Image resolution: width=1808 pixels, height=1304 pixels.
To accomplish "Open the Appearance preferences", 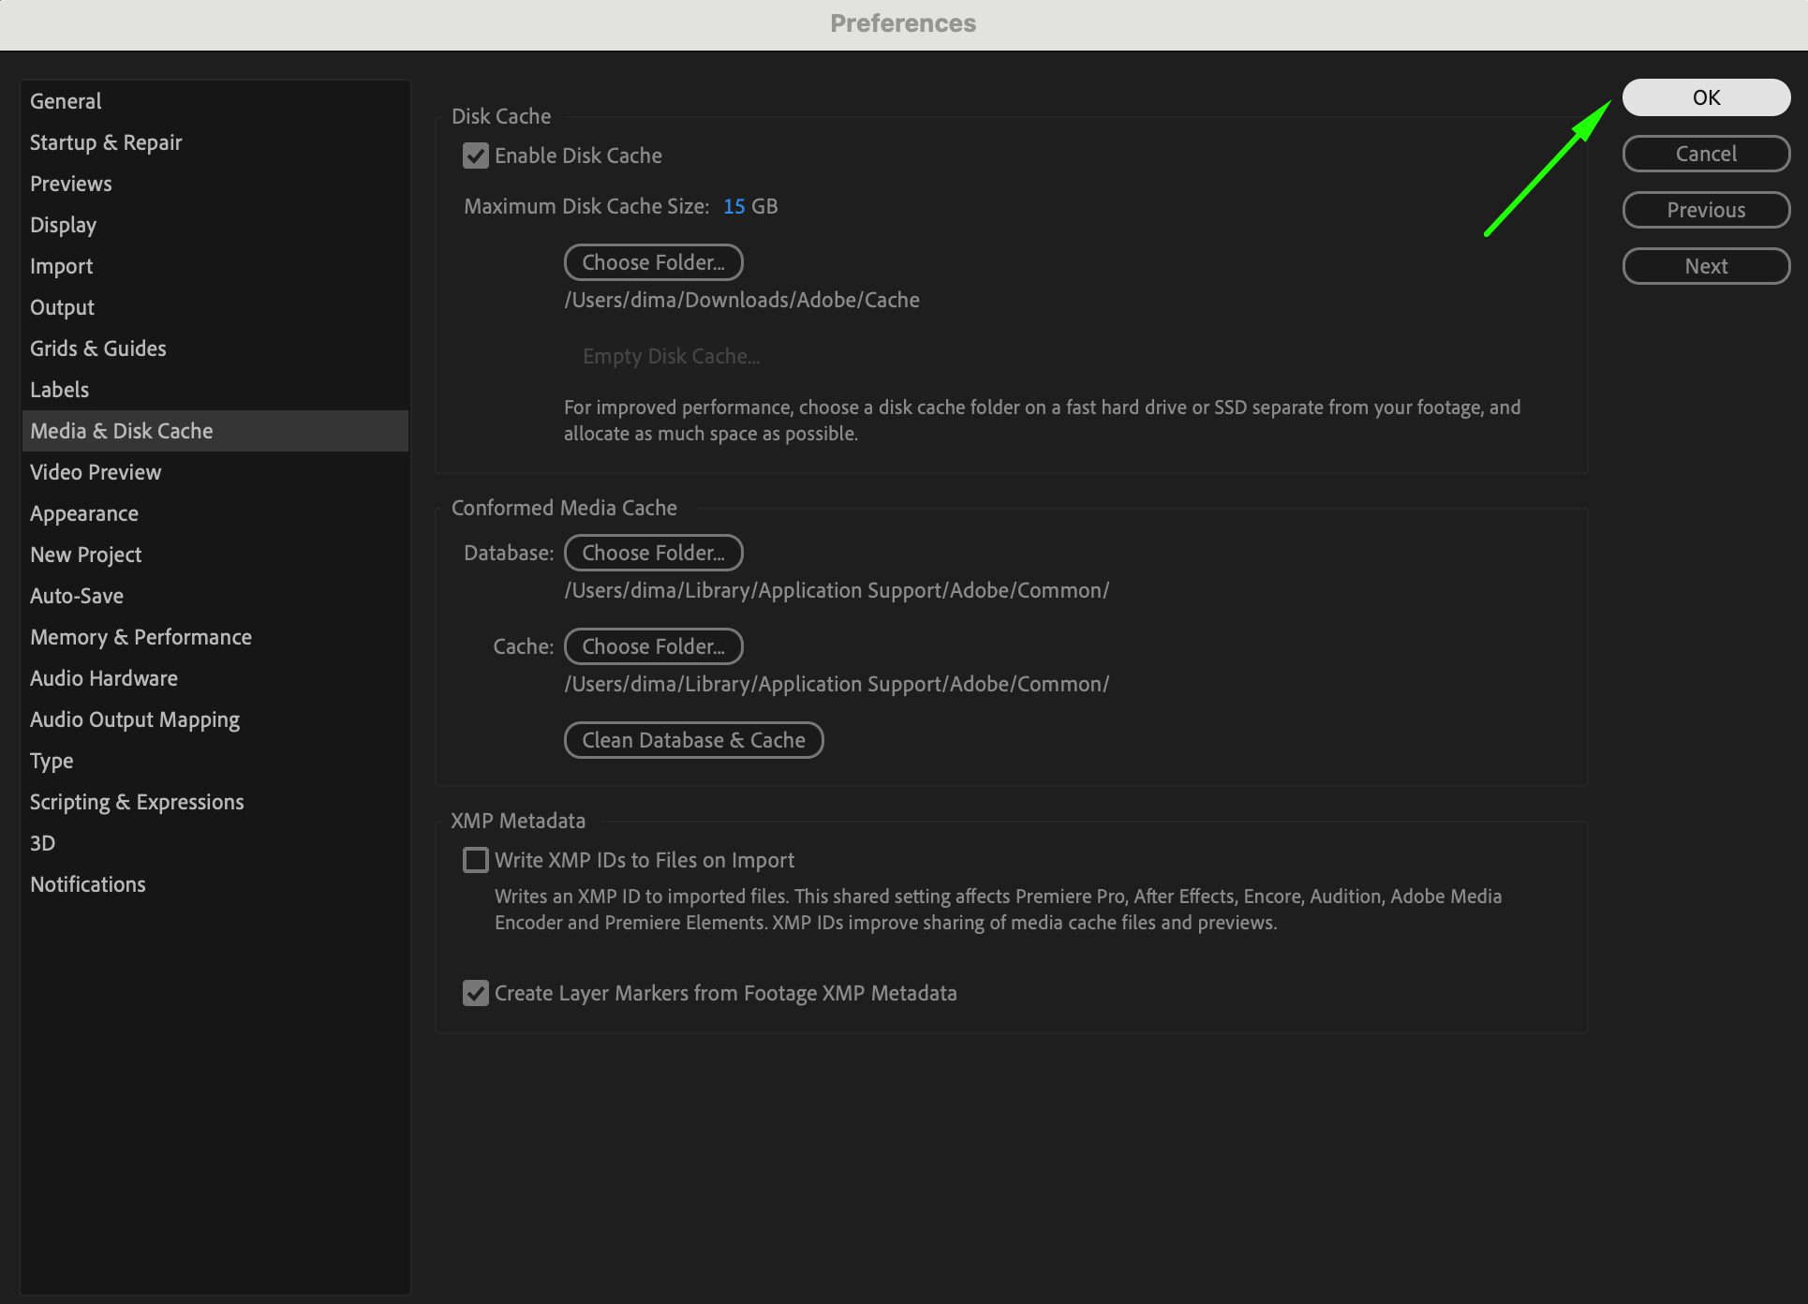I will tap(84, 513).
